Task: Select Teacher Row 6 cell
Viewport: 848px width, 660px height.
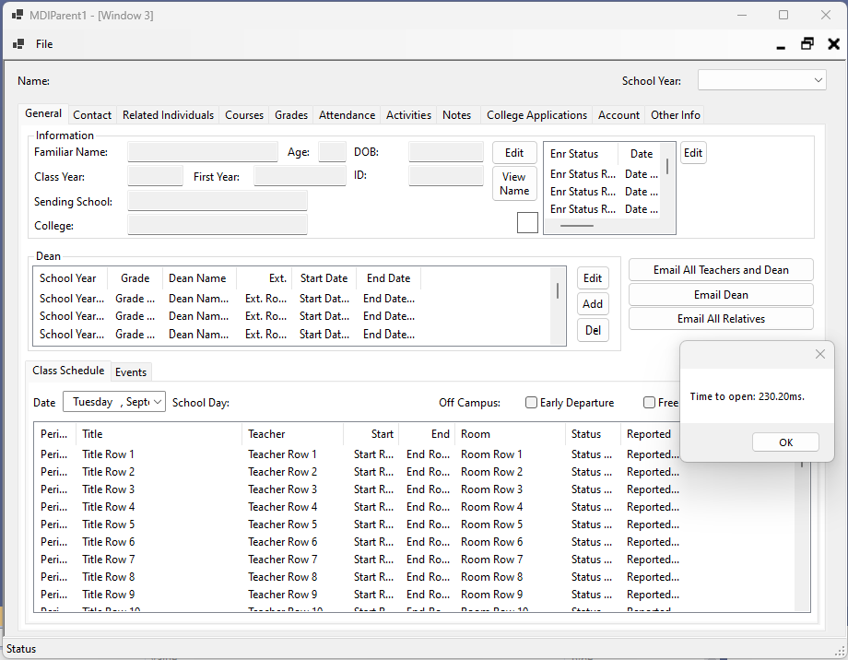Action: point(282,542)
